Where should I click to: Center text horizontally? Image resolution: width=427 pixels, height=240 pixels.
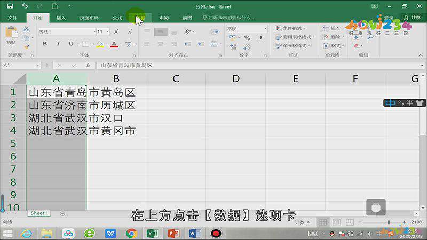[x=161, y=44]
